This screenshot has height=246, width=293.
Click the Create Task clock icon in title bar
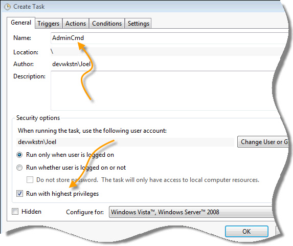click(x=7, y=7)
